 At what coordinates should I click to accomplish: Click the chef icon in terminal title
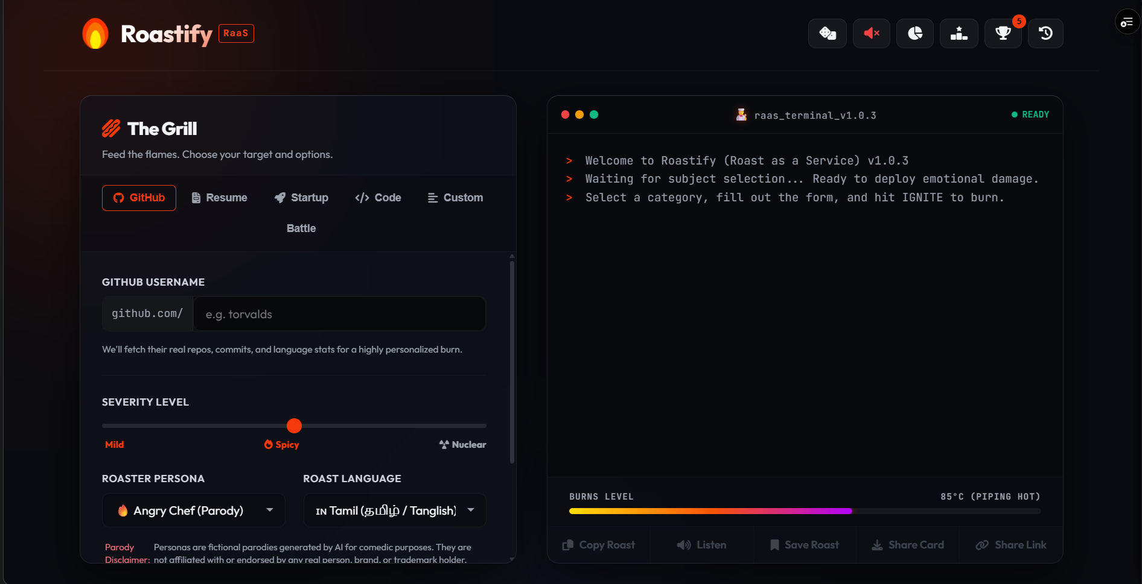(741, 115)
